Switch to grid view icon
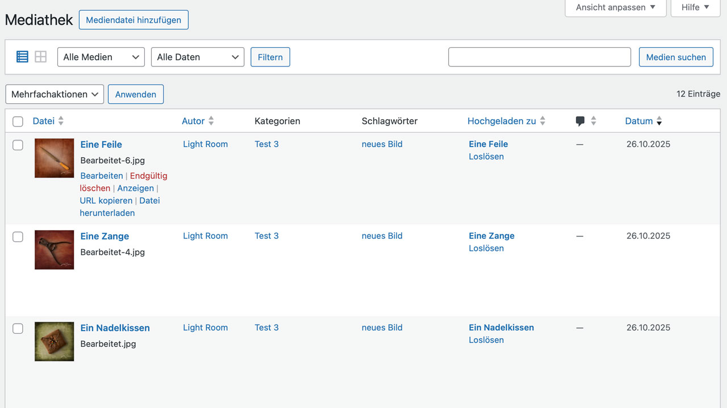 (x=40, y=57)
